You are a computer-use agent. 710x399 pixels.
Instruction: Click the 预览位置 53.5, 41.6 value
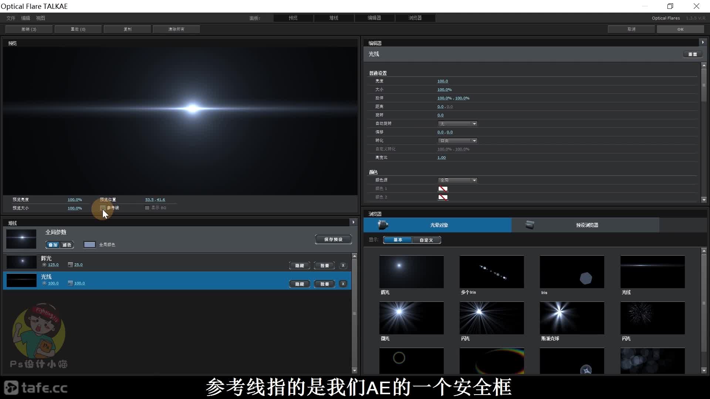[155, 200]
